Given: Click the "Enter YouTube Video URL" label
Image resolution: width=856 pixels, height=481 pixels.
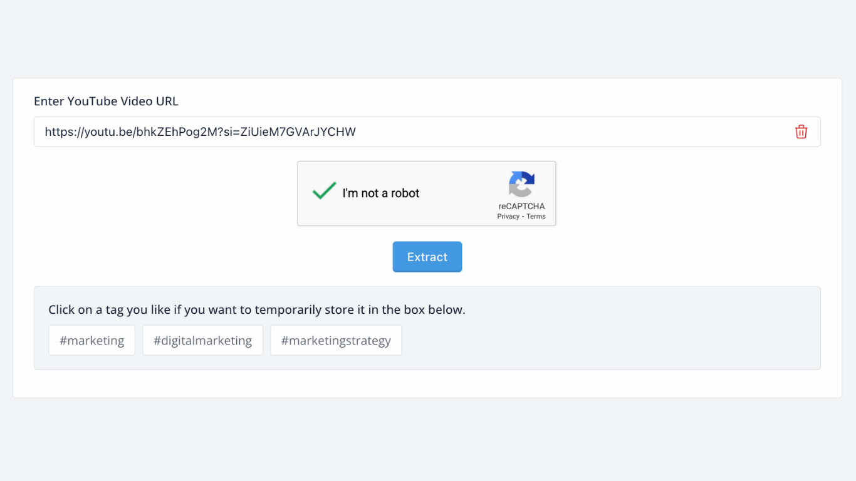Looking at the screenshot, I should click(x=106, y=101).
